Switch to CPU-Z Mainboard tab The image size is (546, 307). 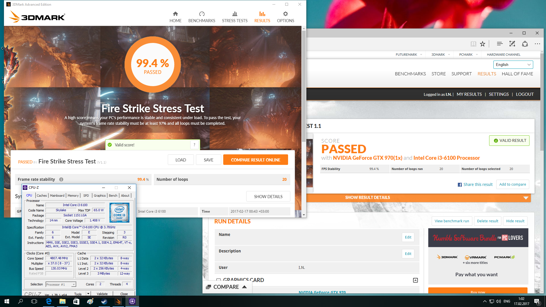(57, 196)
